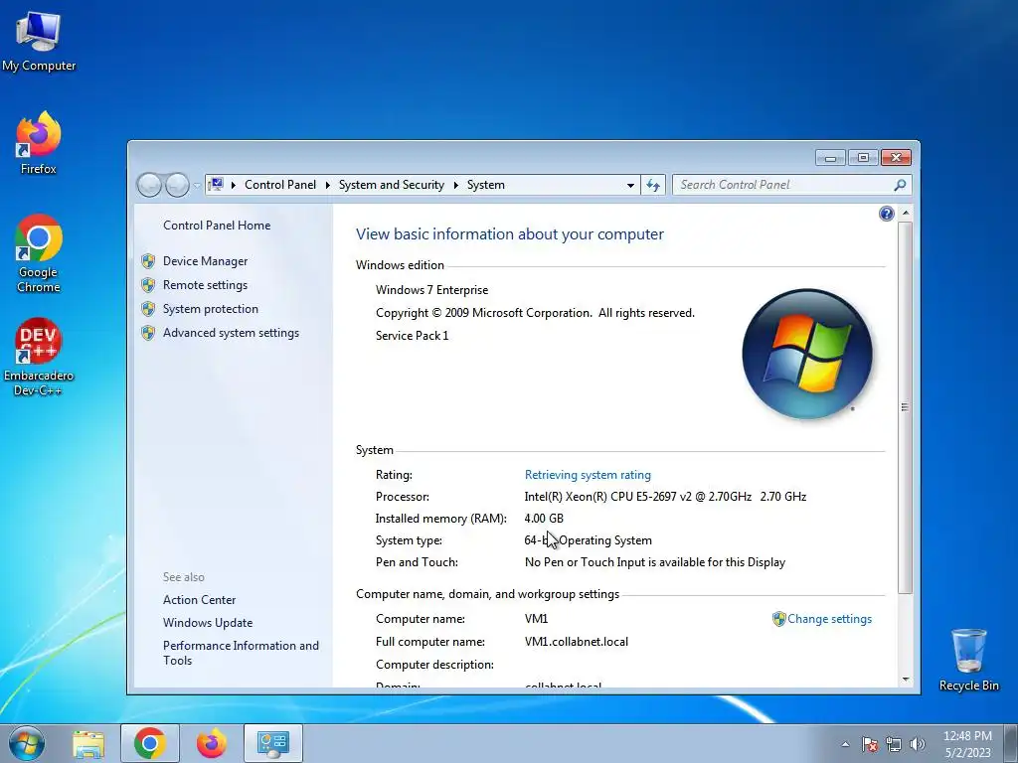
Task: Click the shield icon beside System protection
Action: 148,309
